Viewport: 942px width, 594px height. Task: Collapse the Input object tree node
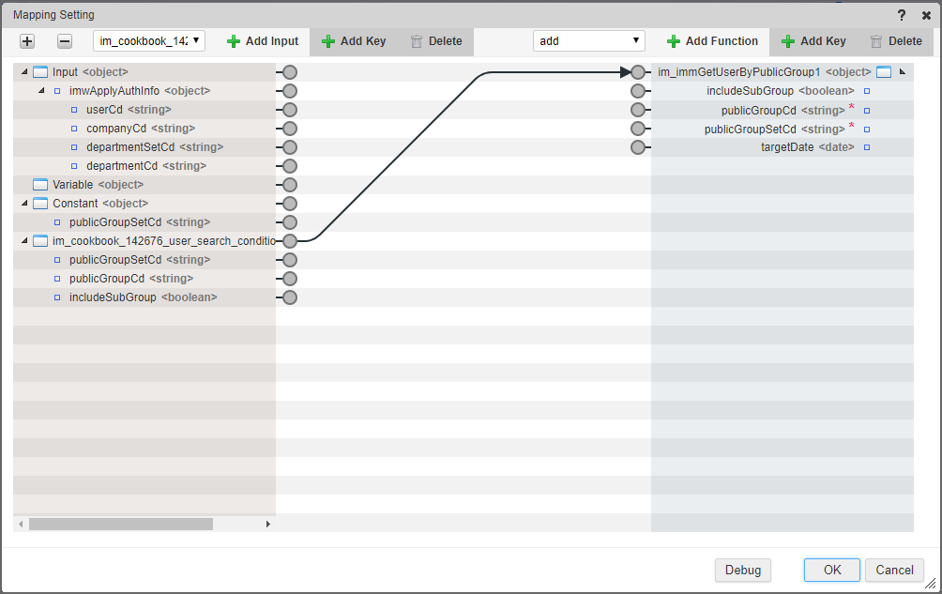click(24, 72)
